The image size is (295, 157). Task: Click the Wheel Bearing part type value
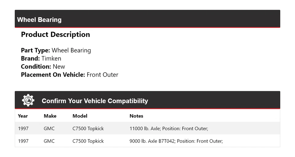71,50
